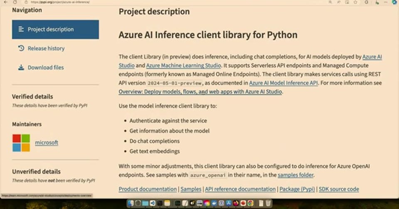Open the Trash in the dock
This screenshot has height=209, width=399.
click(x=268, y=203)
